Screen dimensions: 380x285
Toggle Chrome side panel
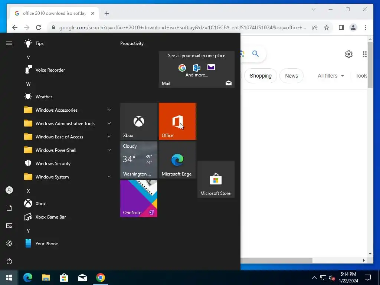tap(341, 27)
